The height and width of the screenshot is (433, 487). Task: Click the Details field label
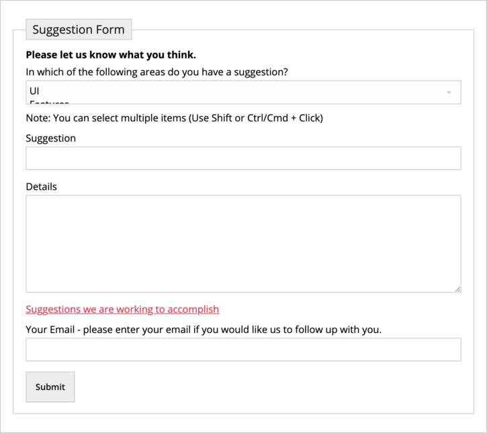pyautogui.click(x=42, y=187)
